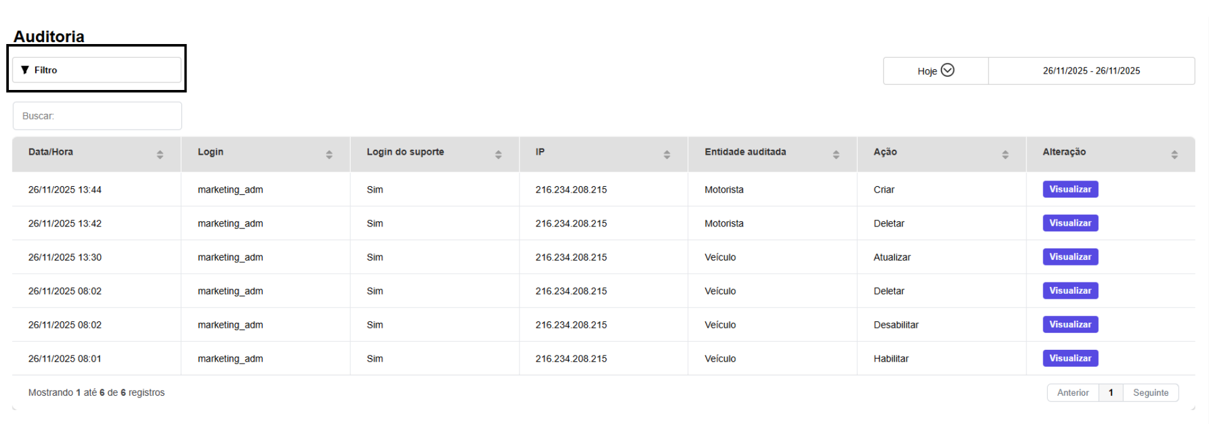Viewport: 1209px width, 424px height.
Task: Go to the Seguinte page
Action: [1150, 393]
